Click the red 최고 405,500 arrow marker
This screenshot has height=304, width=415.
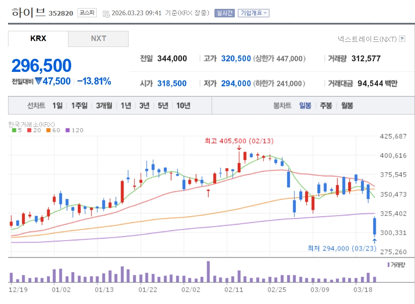239,148
